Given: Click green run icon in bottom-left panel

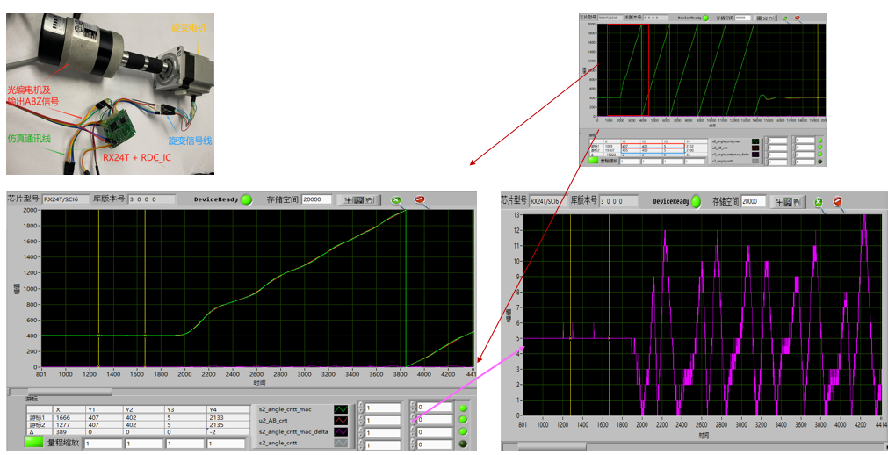Looking at the screenshot, I should tap(397, 199).
